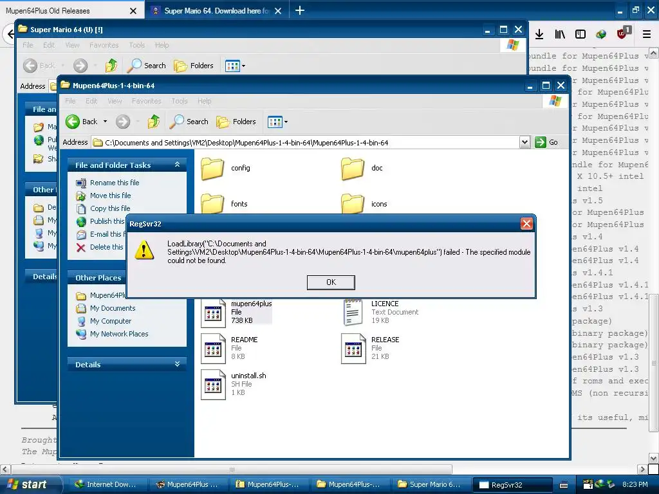659x494 pixels.
Task: Click browser horizontal scrollbar thumb
Action: [x=232, y=469]
